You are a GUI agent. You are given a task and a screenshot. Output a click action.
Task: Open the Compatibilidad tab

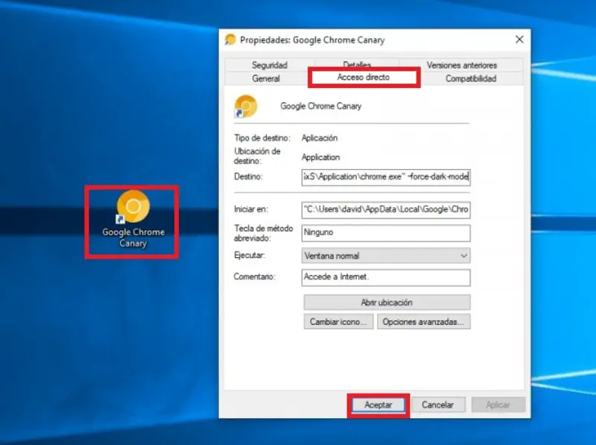pos(471,78)
